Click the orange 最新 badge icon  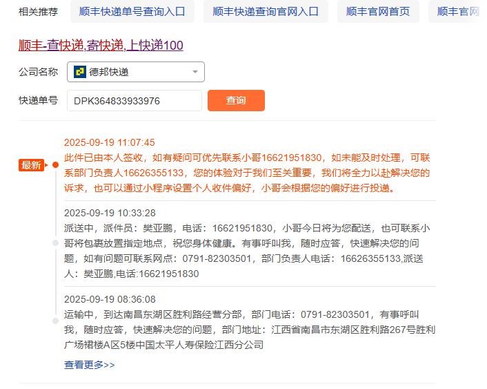(32, 165)
